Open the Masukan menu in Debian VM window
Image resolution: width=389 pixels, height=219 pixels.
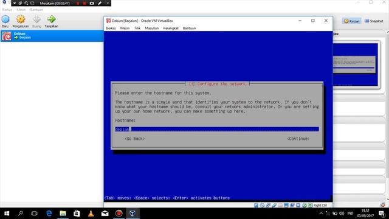tap(152, 28)
